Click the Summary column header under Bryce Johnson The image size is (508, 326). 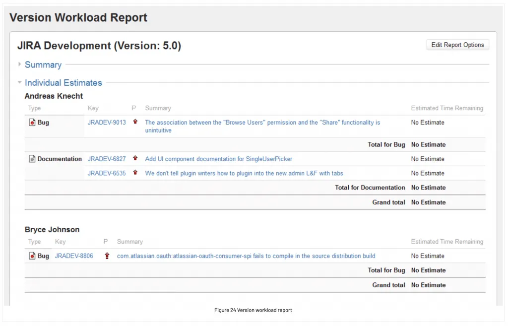pyautogui.click(x=129, y=242)
